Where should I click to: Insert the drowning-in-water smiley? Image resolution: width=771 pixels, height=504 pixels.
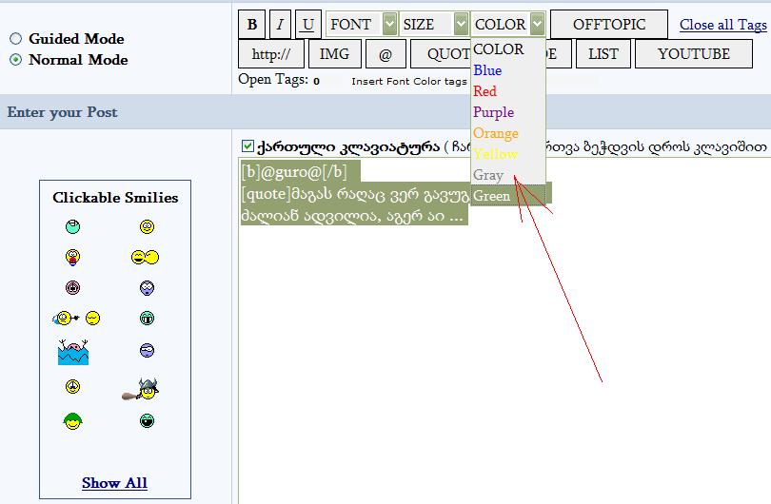coord(73,352)
